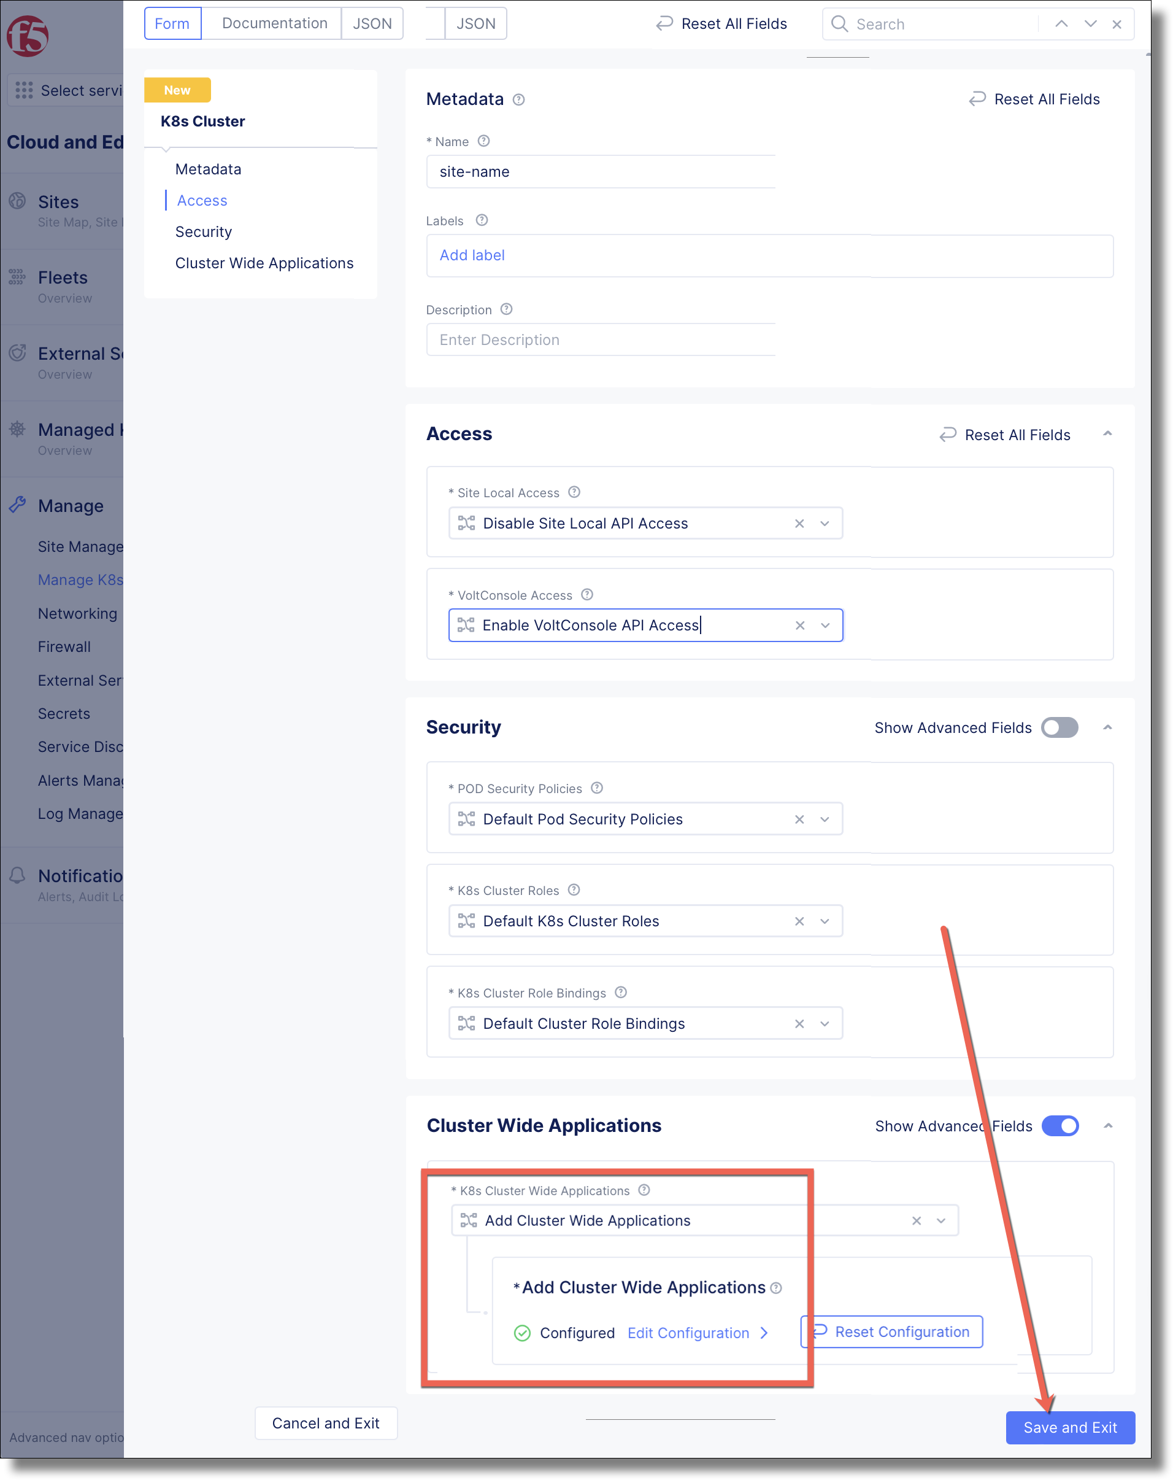This screenshot has height=1480, width=1173.
Task: Jump to Cluster Wide Applications in navigation
Action: coord(264,263)
